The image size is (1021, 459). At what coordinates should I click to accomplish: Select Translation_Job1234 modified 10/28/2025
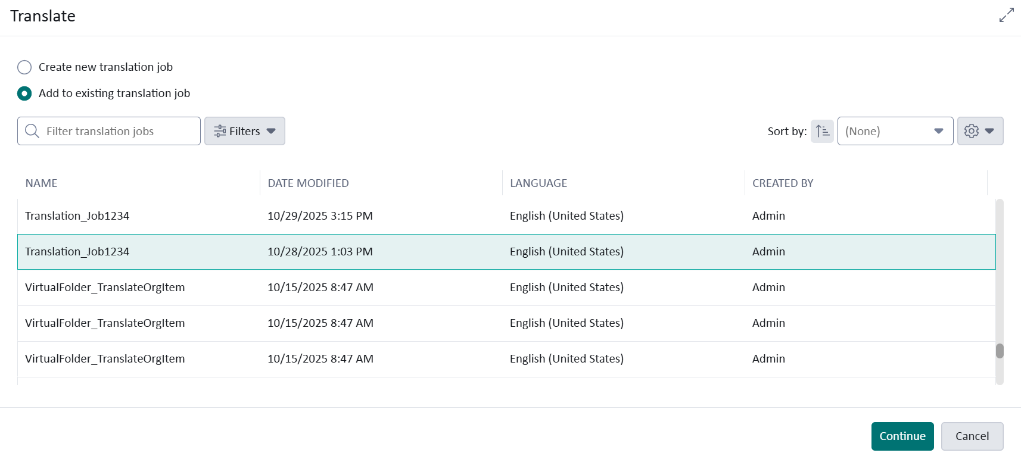coord(77,252)
